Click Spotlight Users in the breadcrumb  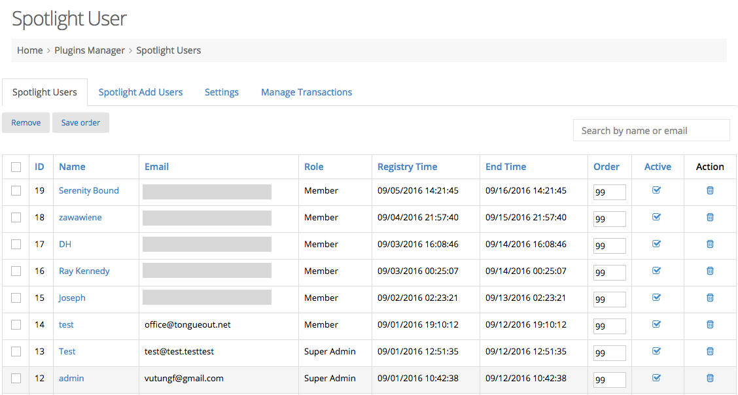coord(169,50)
